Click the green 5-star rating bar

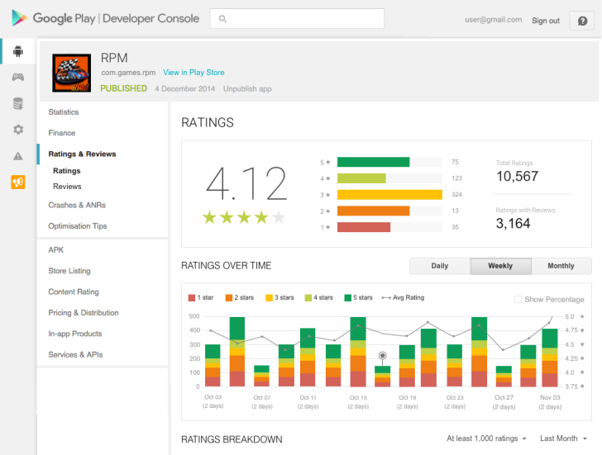coord(373,162)
